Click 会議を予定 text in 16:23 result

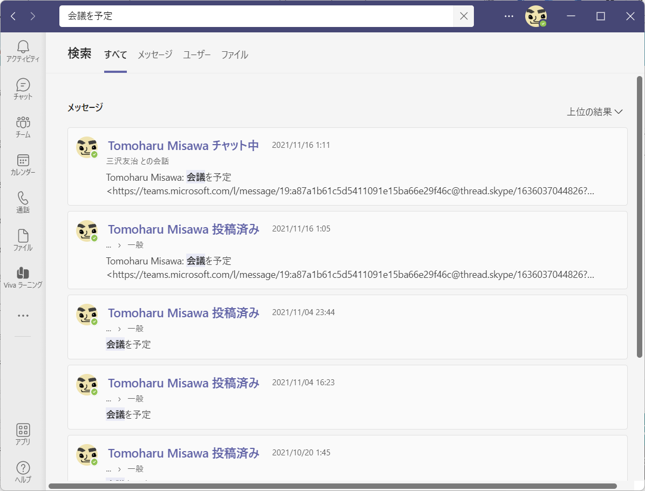coord(128,414)
